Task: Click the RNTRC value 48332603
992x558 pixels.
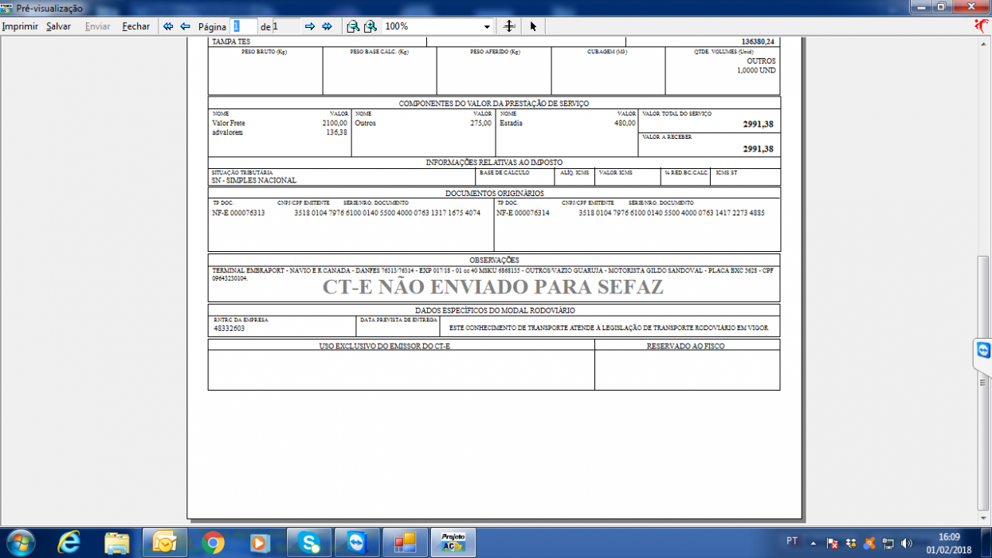Action: click(229, 328)
